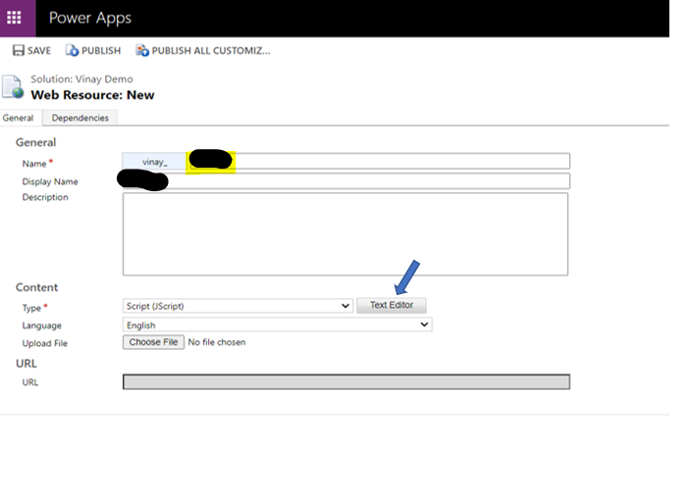Screen dimensions: 689x498
Task: Click the Content section heading
Action: (36, 287)
